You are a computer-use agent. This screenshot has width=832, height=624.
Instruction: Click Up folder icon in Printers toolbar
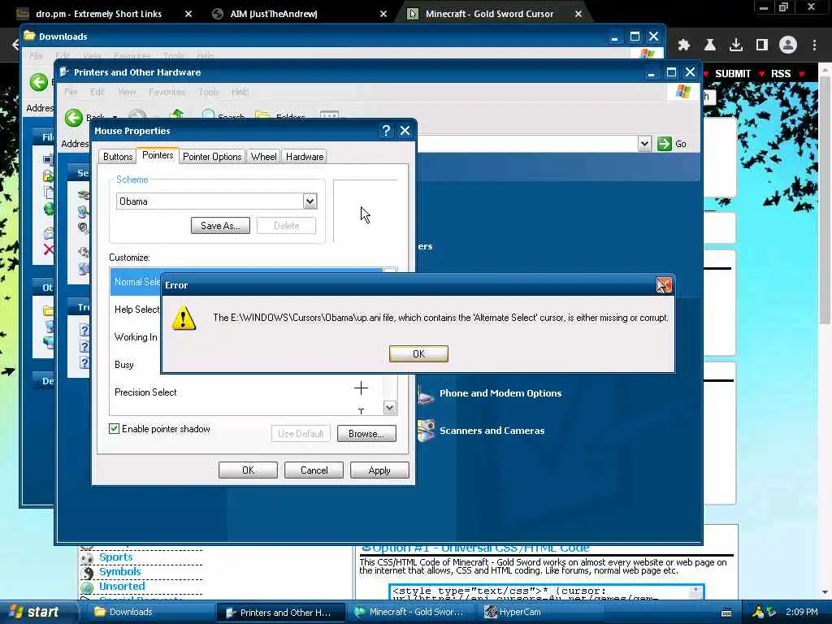tap(176, 115)
